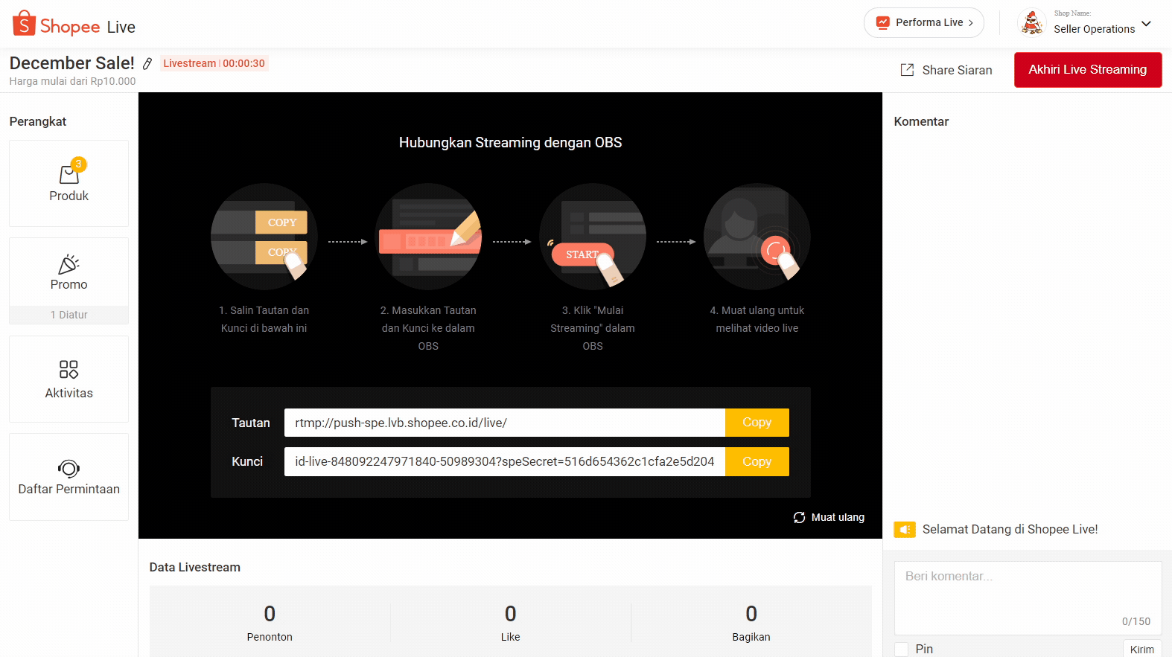This screenshot has width=1172, height=657.
Task: Send comment with Kirim button
Action: 1142,649
